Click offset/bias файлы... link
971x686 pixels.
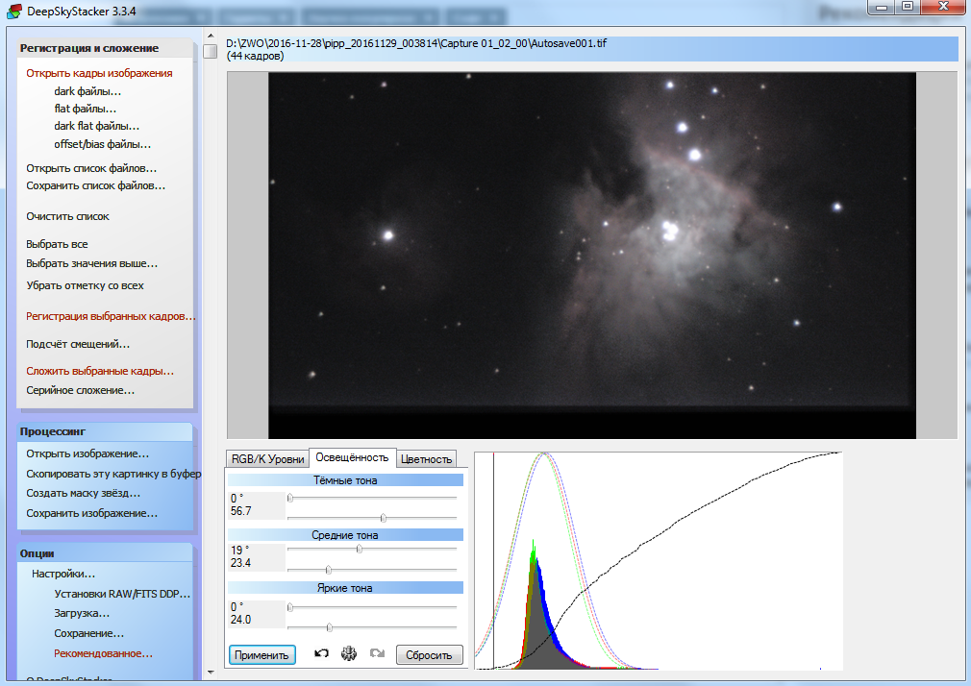point(102,144)
